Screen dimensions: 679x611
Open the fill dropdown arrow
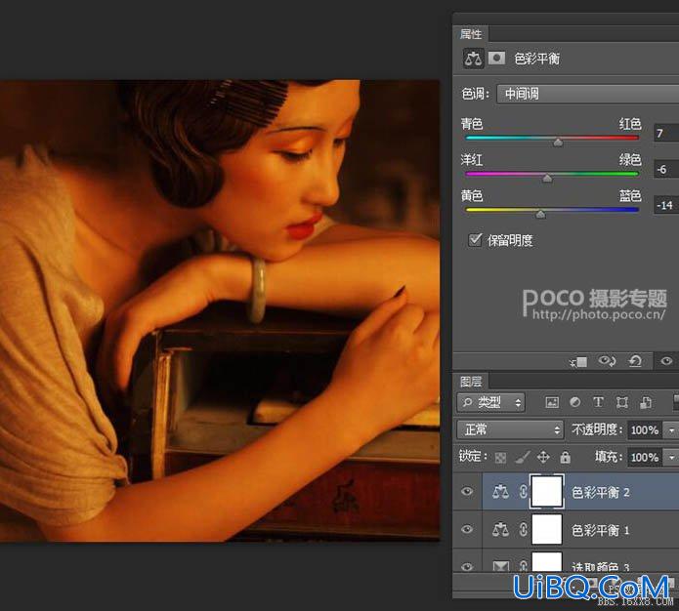coord(671,458)
